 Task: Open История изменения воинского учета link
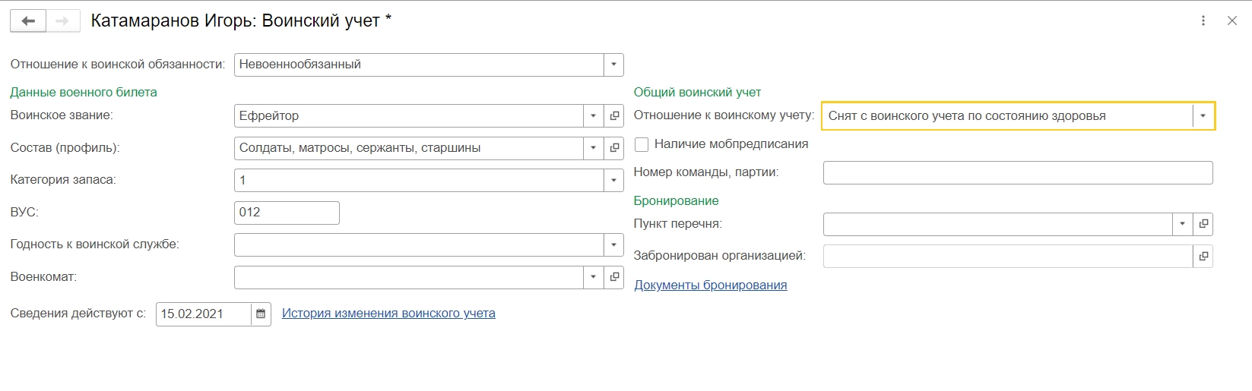click(x=388, y=314)
